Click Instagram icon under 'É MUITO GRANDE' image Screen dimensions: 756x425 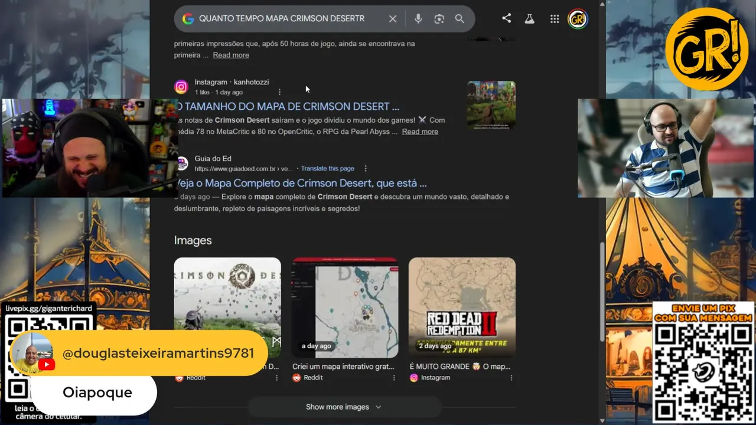[x=414, y=378]
